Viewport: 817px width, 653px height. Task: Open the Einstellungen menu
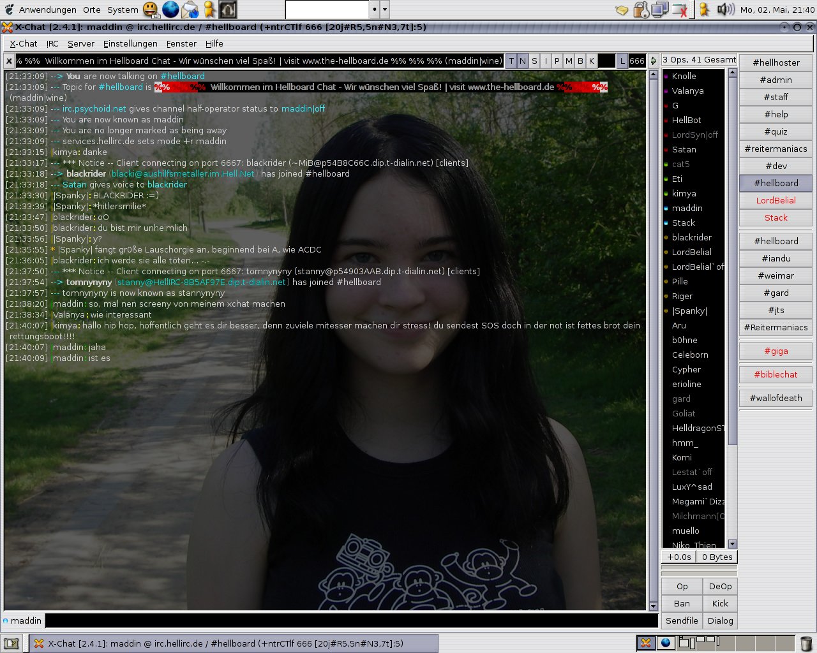click(x=130, y=43)
